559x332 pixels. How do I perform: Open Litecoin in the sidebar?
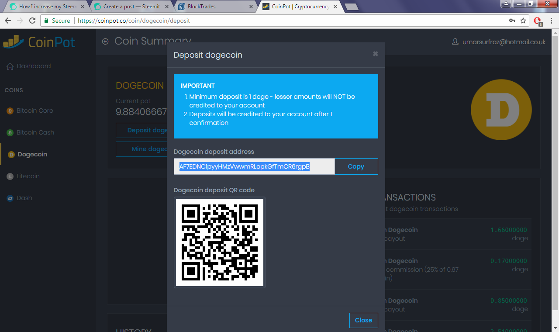point(28,176)
